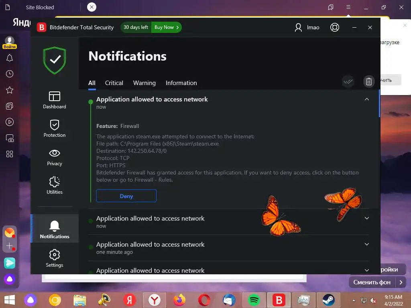Open Firefox from the taskbar
This screenshot has height=308, width=411.
[179, 300]
